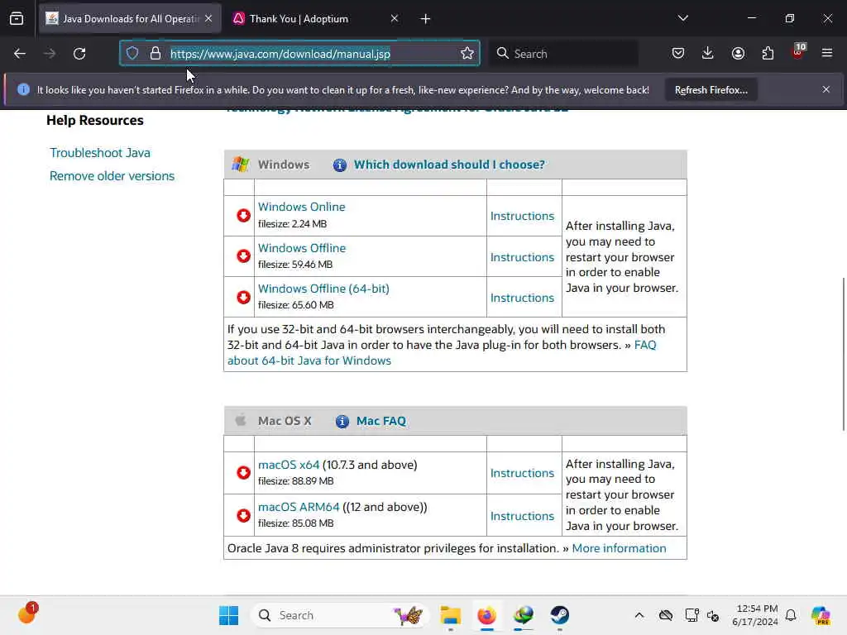847x635 pixels.
Task: Open Firefox account icon
Action: (738, 54)
